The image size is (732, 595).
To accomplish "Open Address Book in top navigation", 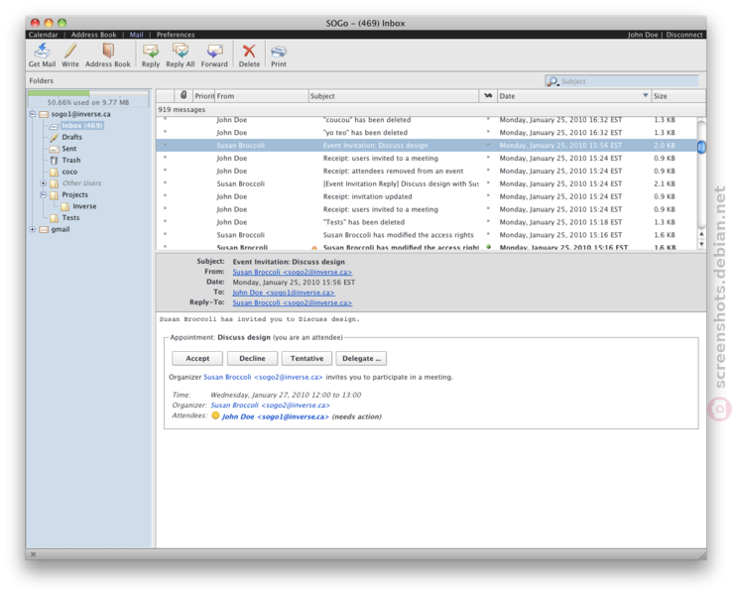I will coord(93,35).
